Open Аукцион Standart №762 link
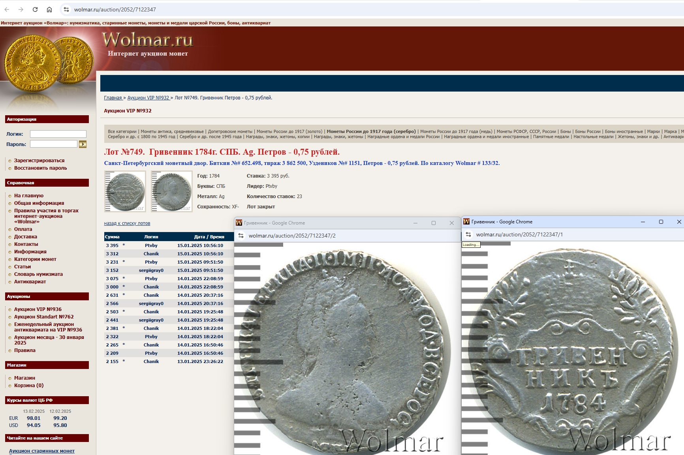Screen dimensions: 684x455 (x=44, y=317)
